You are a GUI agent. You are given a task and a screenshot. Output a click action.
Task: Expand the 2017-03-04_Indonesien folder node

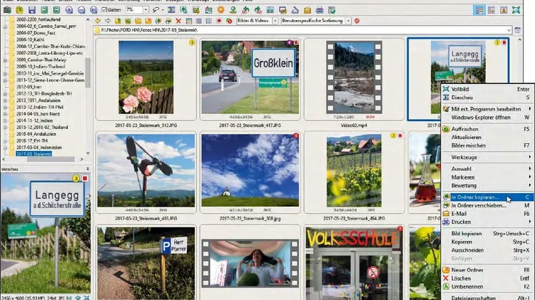click(x=5, y=148)
